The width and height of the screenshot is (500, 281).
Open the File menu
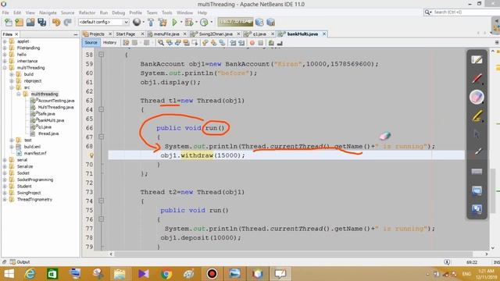click(x=5, y=12)
